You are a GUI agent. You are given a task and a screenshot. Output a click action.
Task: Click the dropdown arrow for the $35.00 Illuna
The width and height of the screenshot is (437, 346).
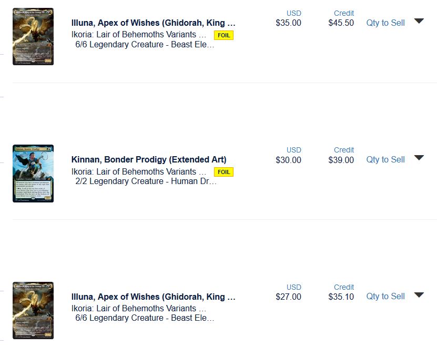[419, 22]
